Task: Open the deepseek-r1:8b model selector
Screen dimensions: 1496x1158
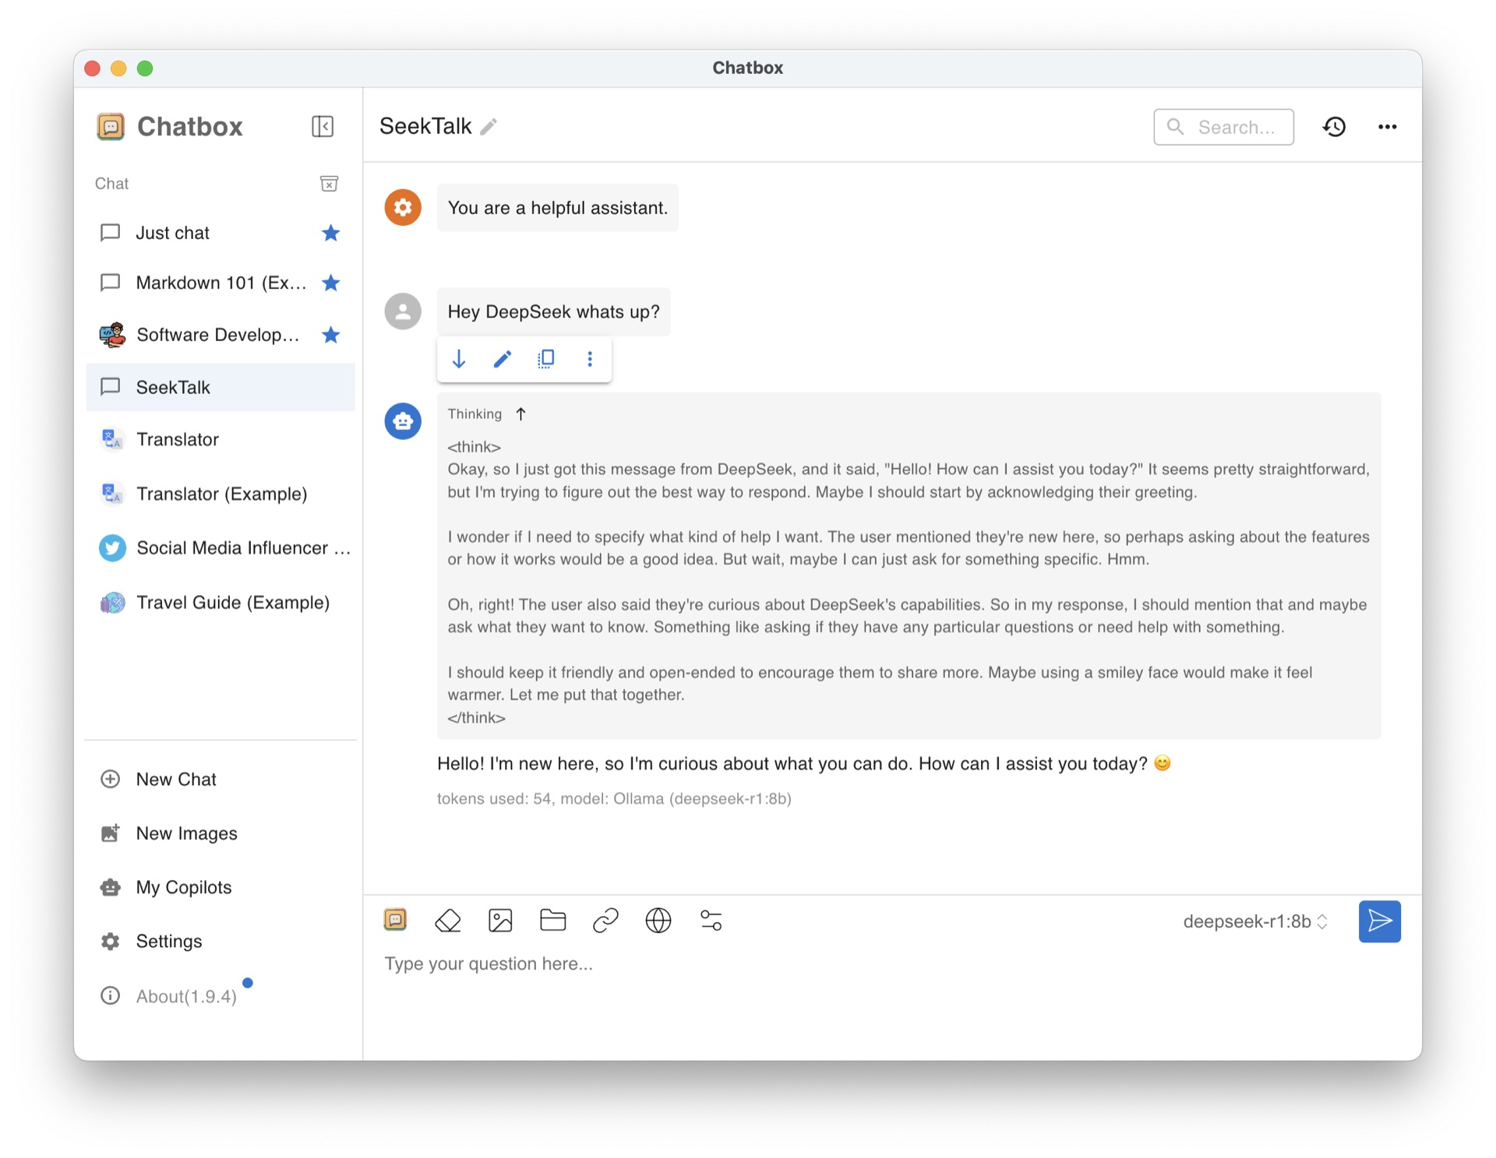Action: 1254,920
